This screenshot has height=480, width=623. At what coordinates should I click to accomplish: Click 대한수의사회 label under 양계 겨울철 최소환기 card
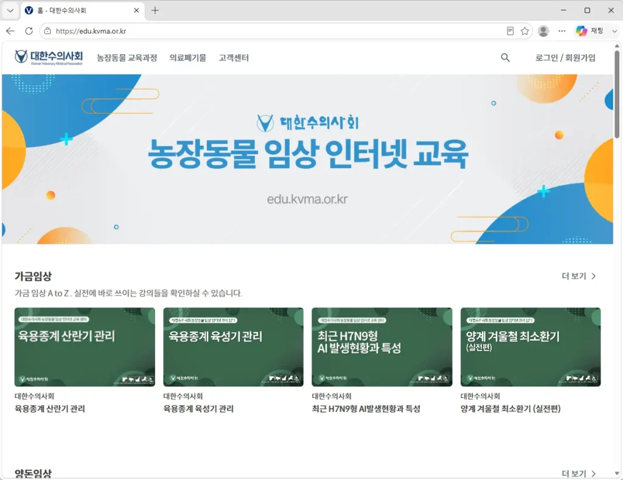(x=481, y=396)
